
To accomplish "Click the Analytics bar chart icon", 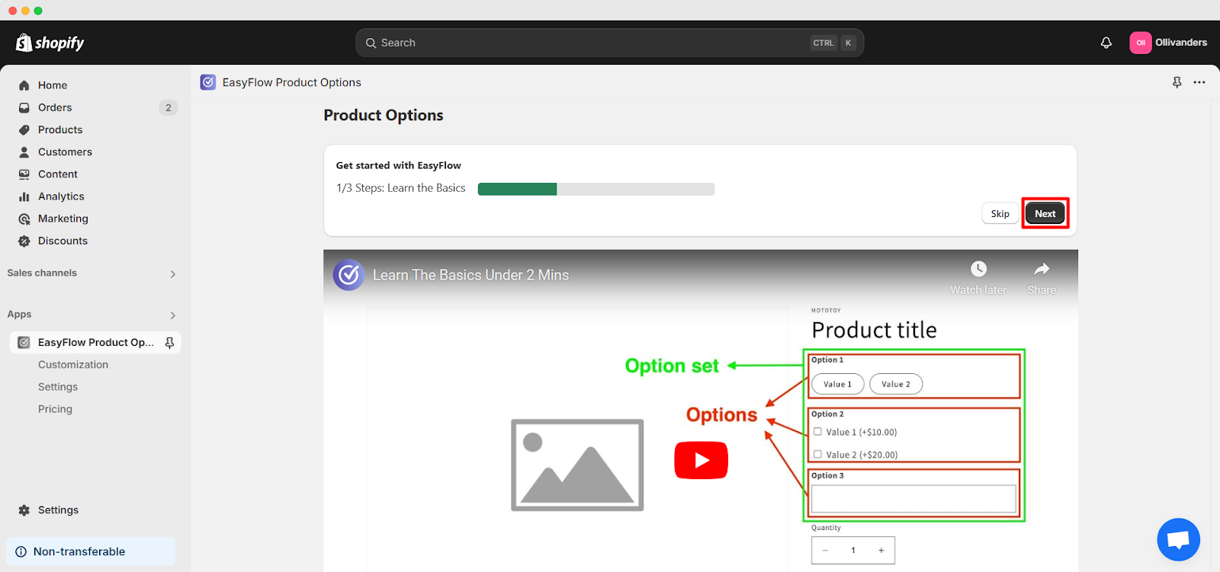I will (x=24, y=197).
